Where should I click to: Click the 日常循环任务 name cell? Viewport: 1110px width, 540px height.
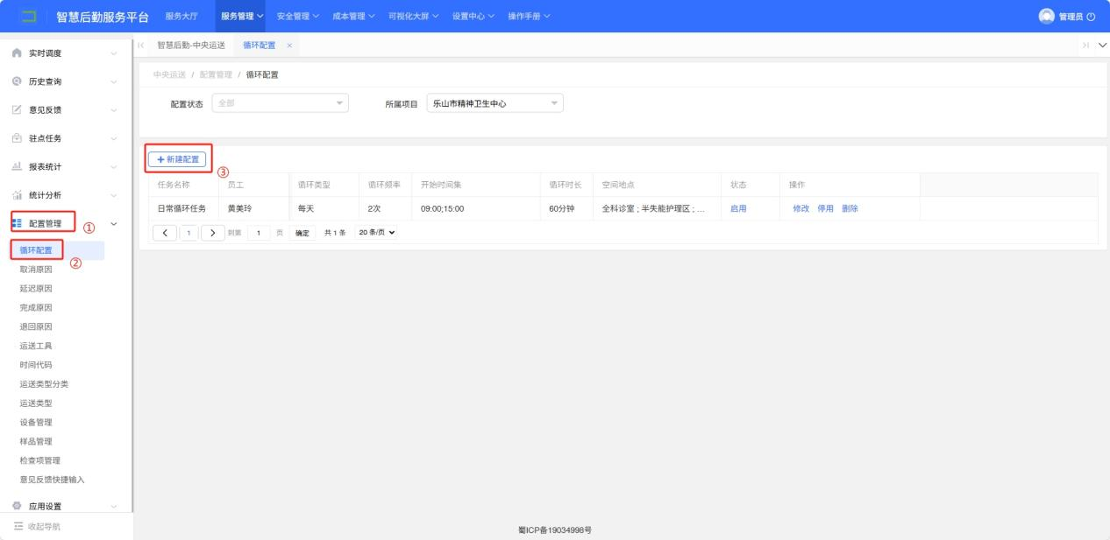tap(181, 208)
